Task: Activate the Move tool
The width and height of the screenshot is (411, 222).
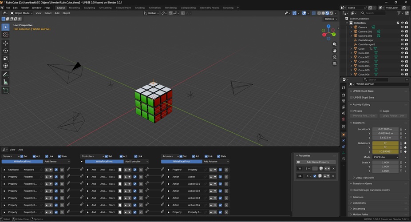Action: pyautogui.click(x=5, y=43)
